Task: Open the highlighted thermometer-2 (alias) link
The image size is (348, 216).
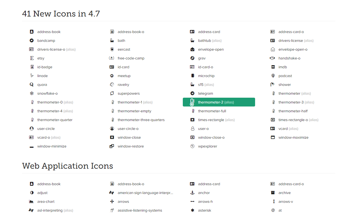Action: click(219, 102)
